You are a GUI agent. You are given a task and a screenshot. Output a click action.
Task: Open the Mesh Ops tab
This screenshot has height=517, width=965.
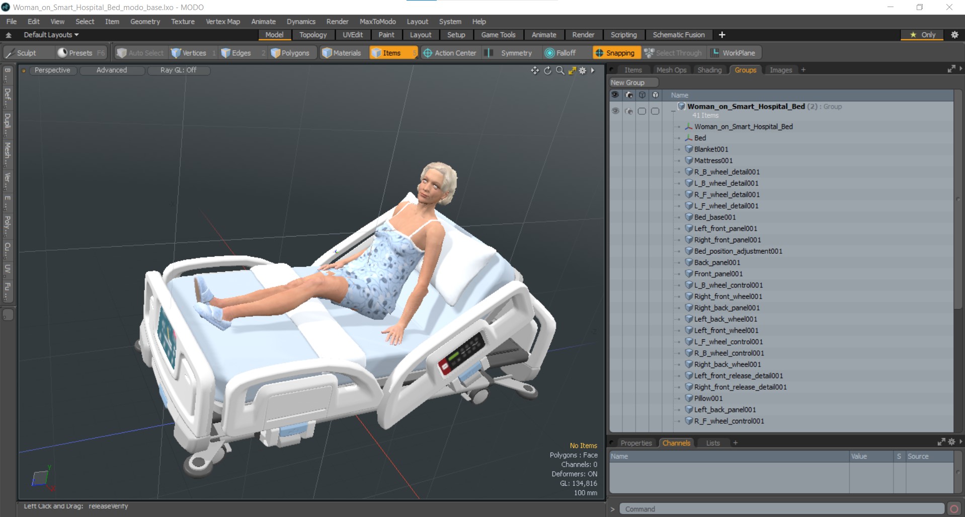pos(671,70)
